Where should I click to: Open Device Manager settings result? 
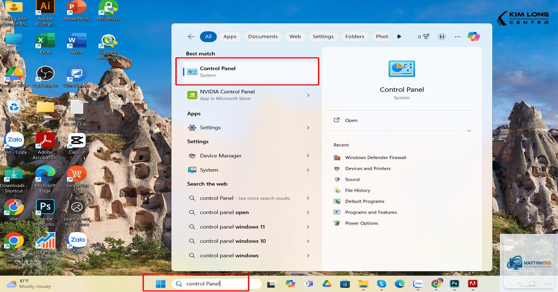pos(249,156)
